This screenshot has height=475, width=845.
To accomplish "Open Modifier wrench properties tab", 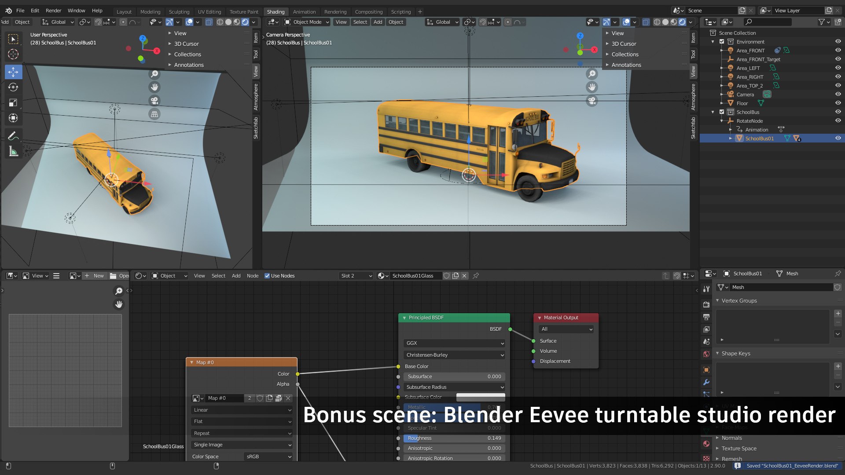I will tap(706, 382).
